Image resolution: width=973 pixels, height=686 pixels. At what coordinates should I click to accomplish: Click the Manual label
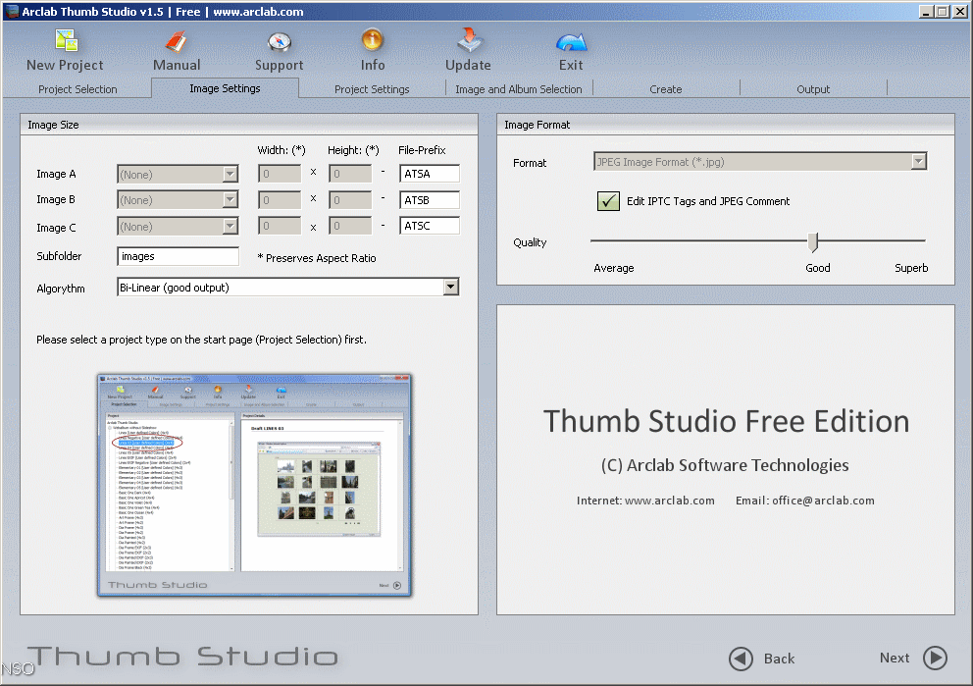177,65
